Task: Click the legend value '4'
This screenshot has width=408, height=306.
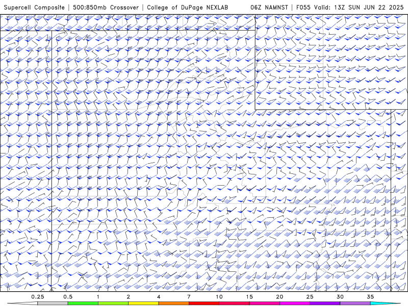Action: click(x=159, y=297)
